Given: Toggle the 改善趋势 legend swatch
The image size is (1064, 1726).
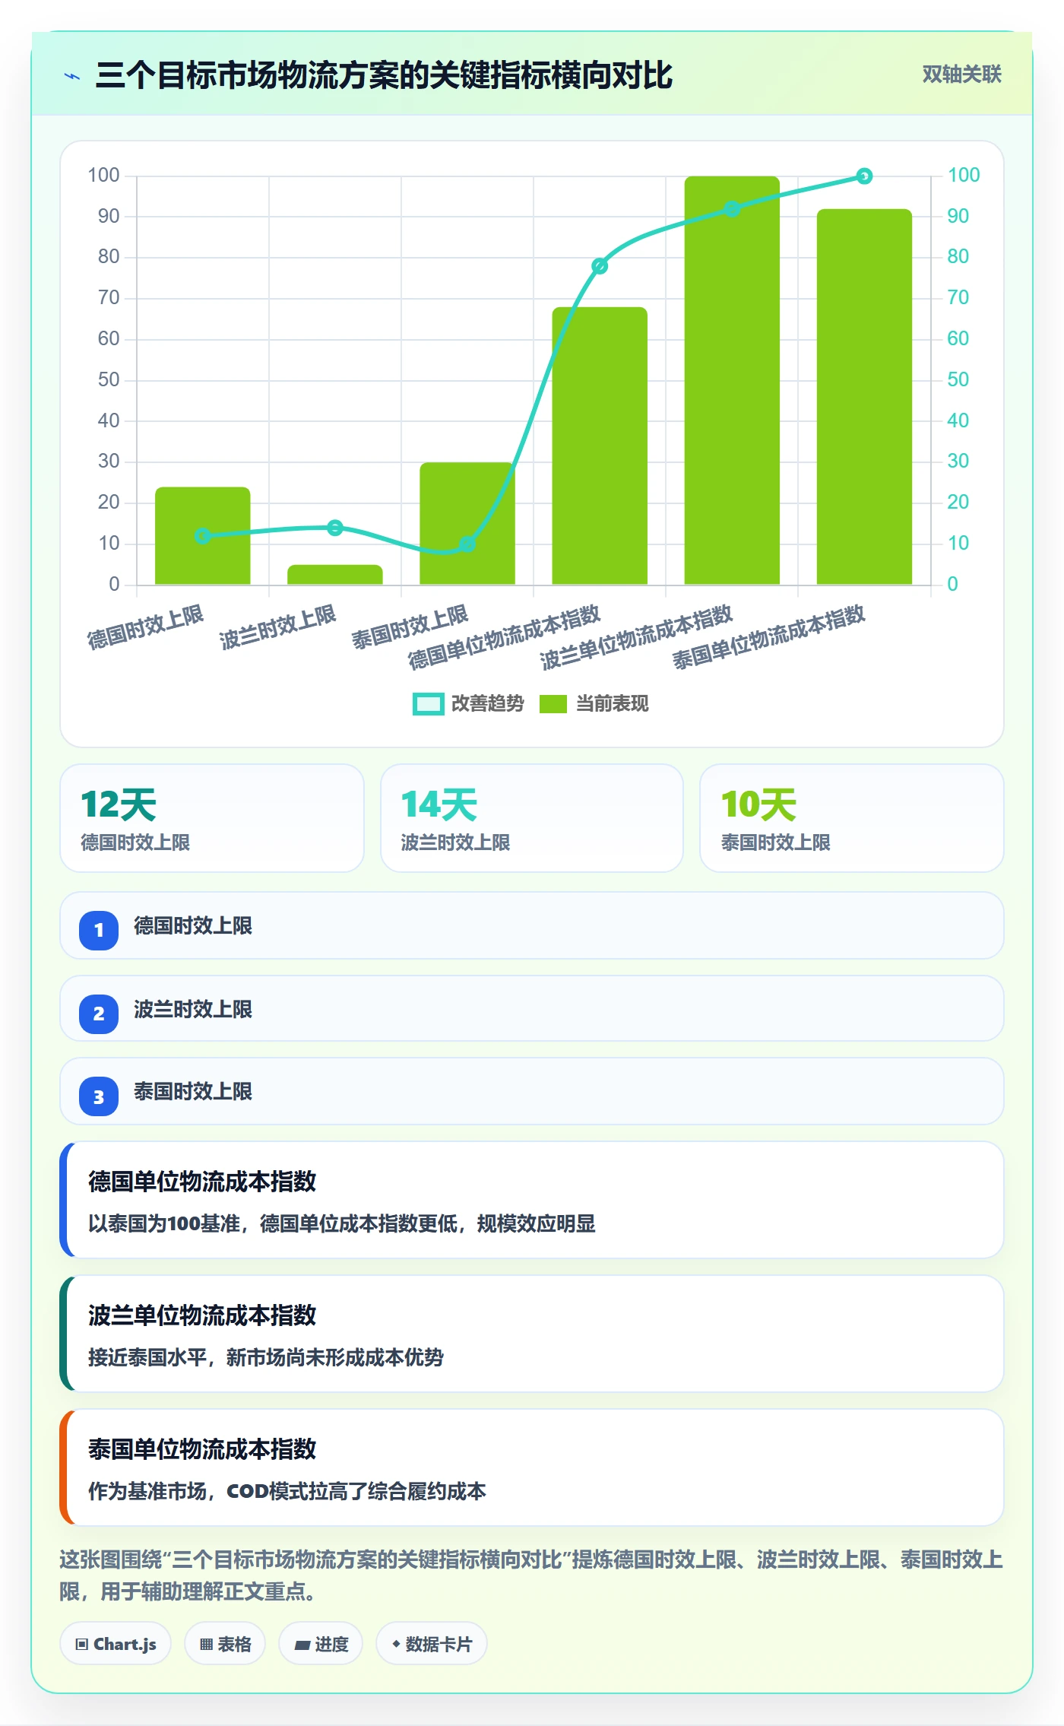Looking at the screenshot, I should [x=428, y=704].
